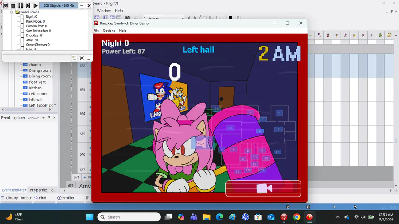
Task: Click the camera toggle bar in the game
Action: click(x=263, y=189)
